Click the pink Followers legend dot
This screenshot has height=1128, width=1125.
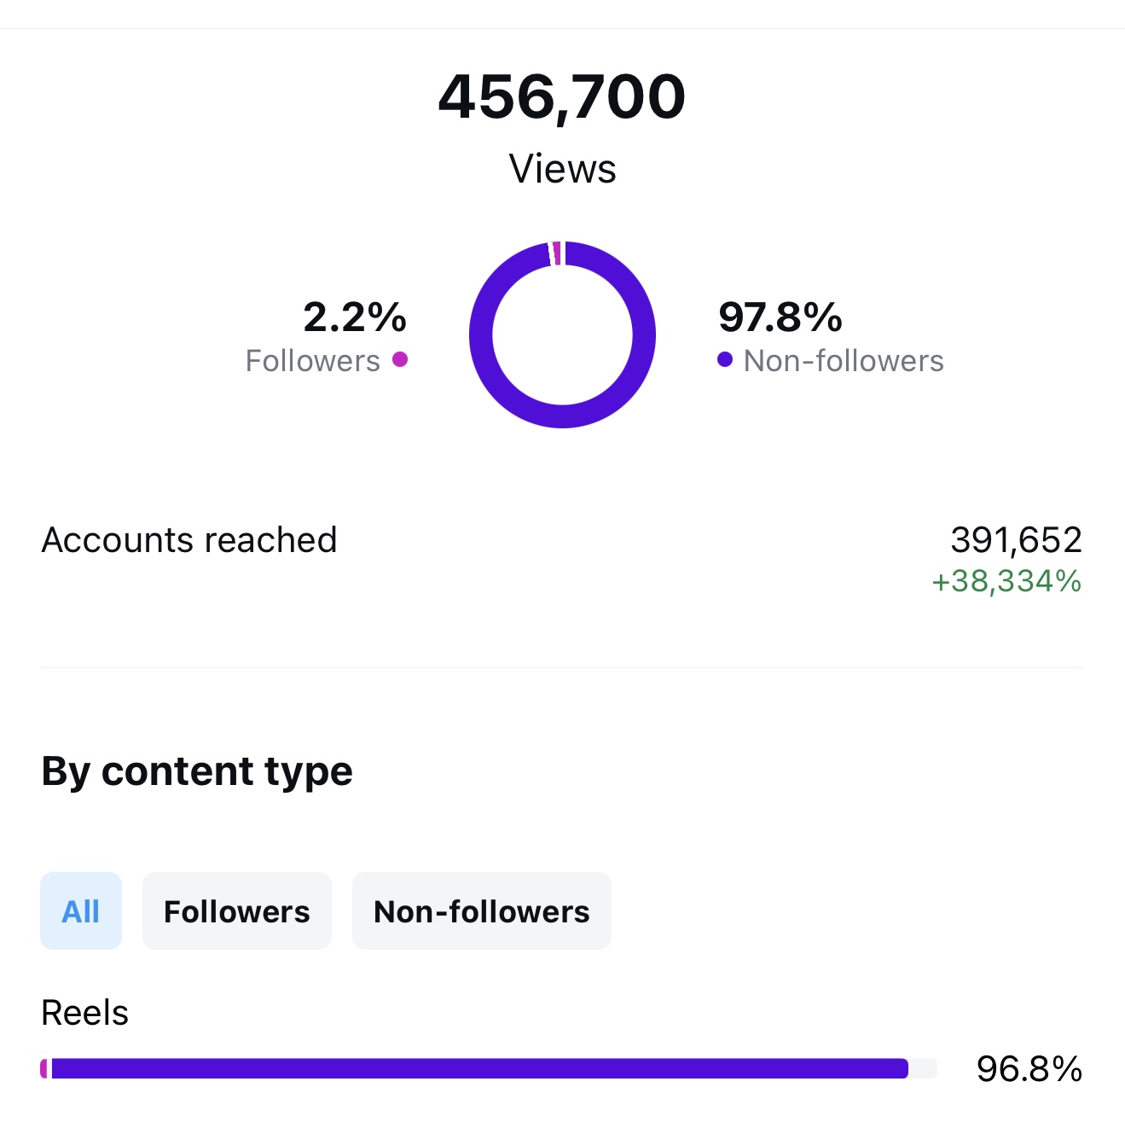pos(400,359)
